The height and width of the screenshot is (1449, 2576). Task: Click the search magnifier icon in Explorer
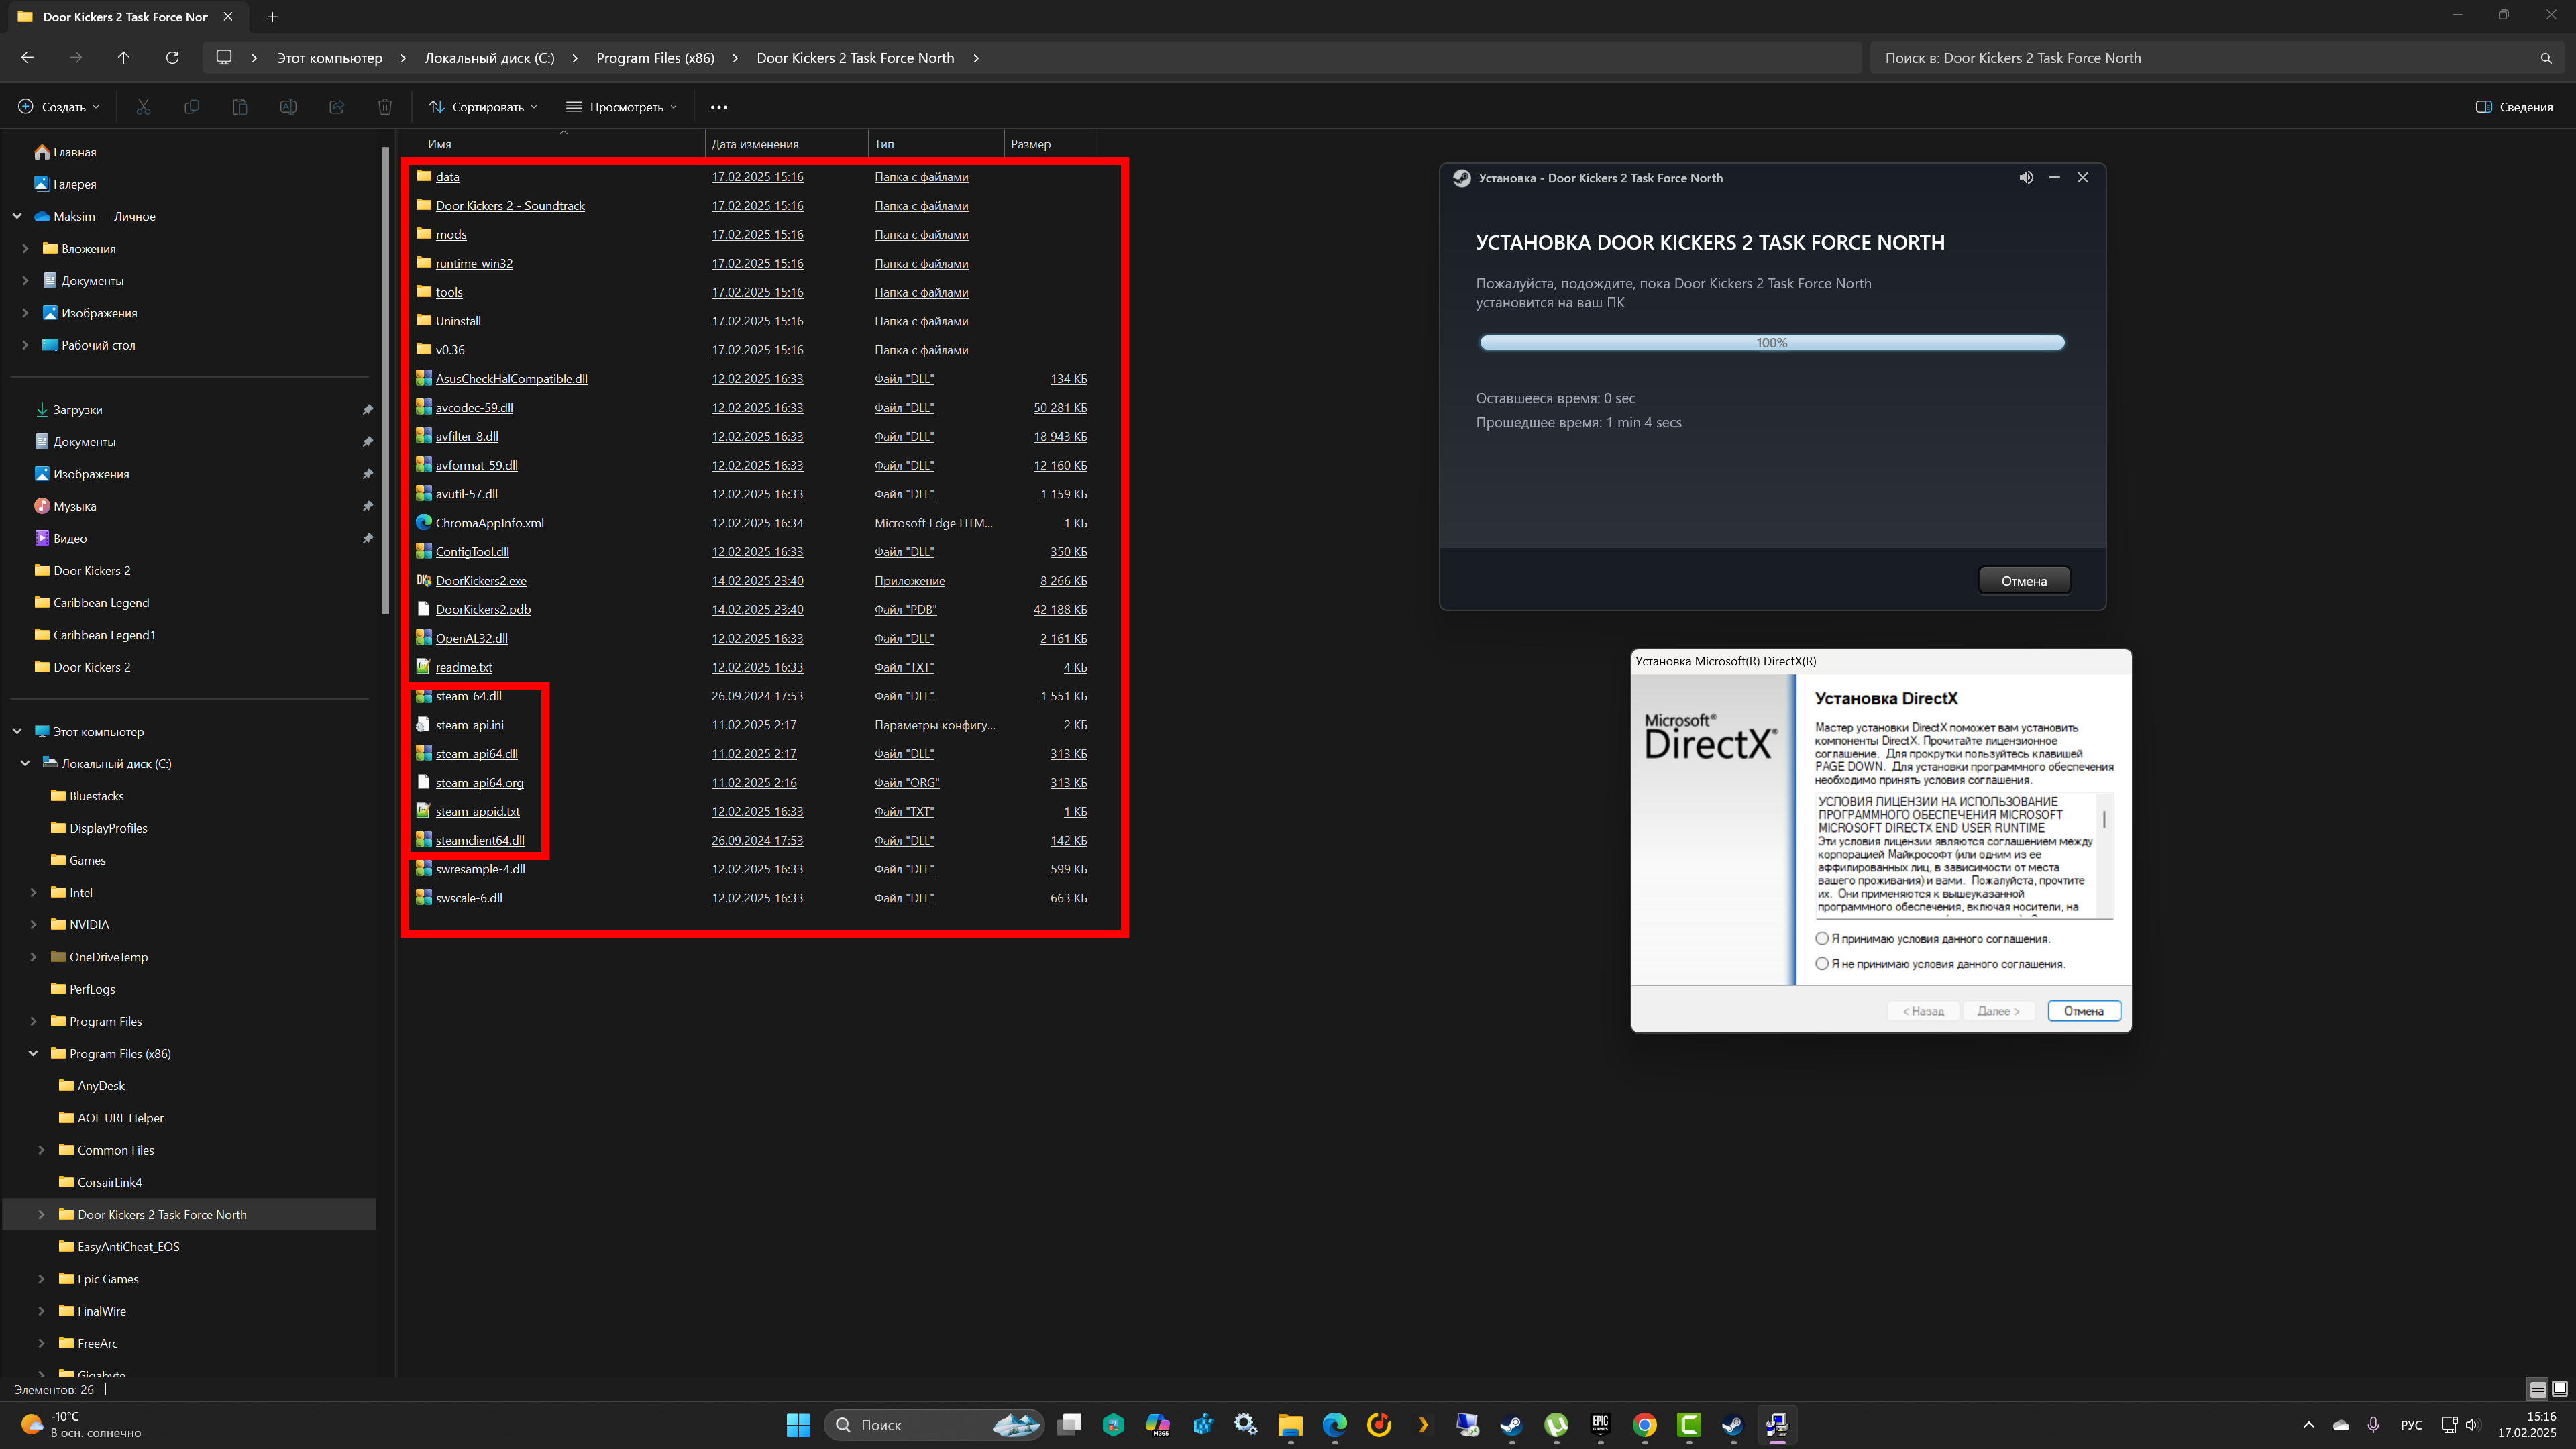tap(2546, 58)
